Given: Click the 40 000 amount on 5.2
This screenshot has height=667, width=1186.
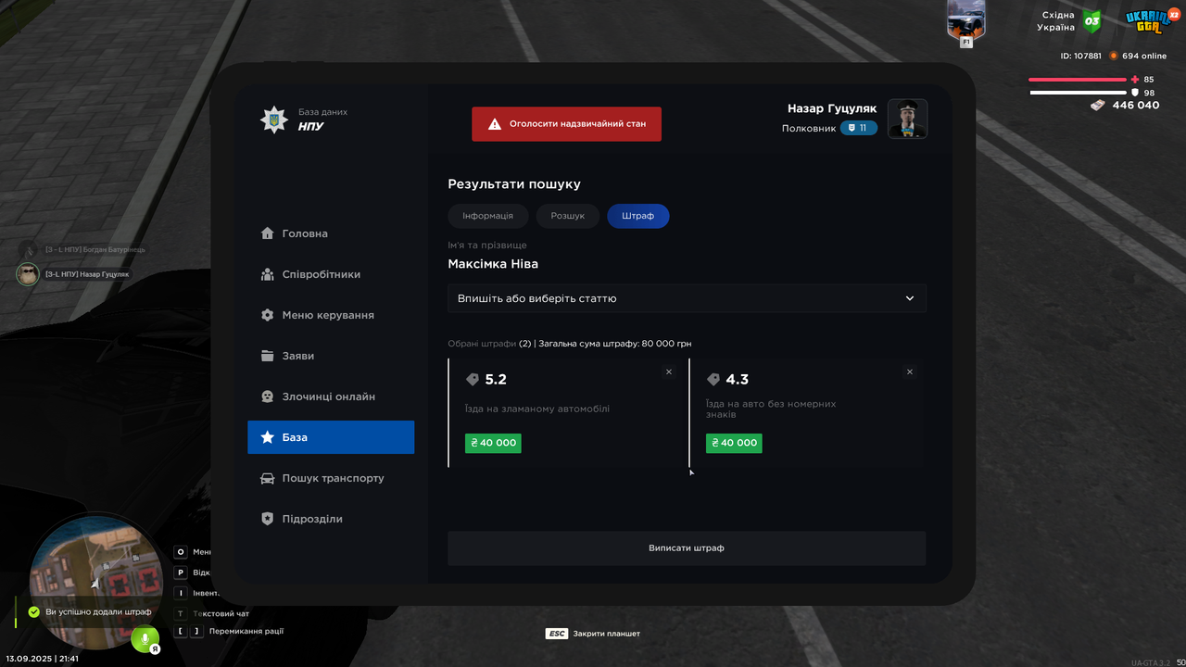Looking at the screenshot, I should click(493, 443).
